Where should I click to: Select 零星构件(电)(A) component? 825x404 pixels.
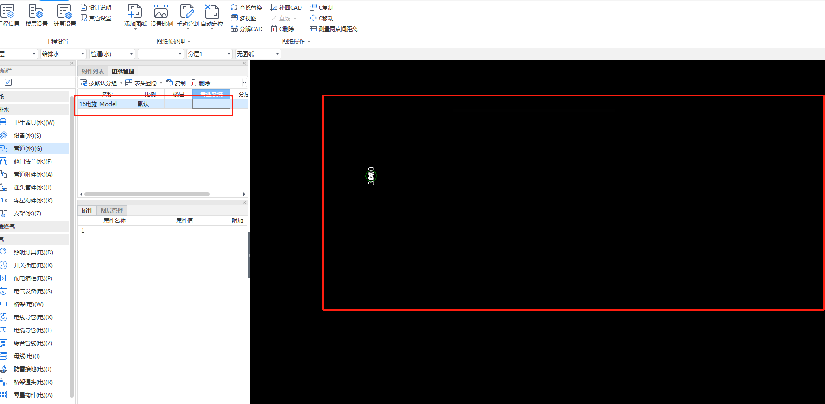[x=34, y=395]
